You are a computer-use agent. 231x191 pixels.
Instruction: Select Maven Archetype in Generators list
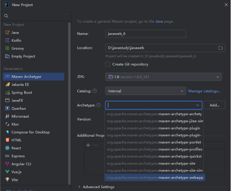(26, 77)
